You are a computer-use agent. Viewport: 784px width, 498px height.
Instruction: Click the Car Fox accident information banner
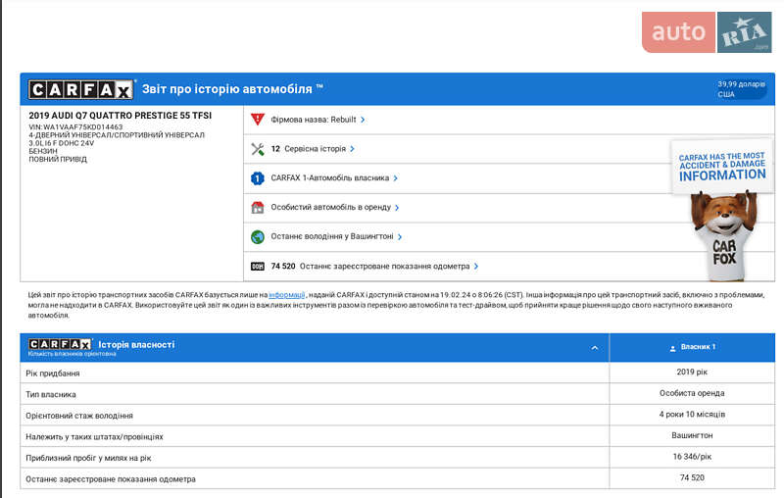(x=722, y=210)
